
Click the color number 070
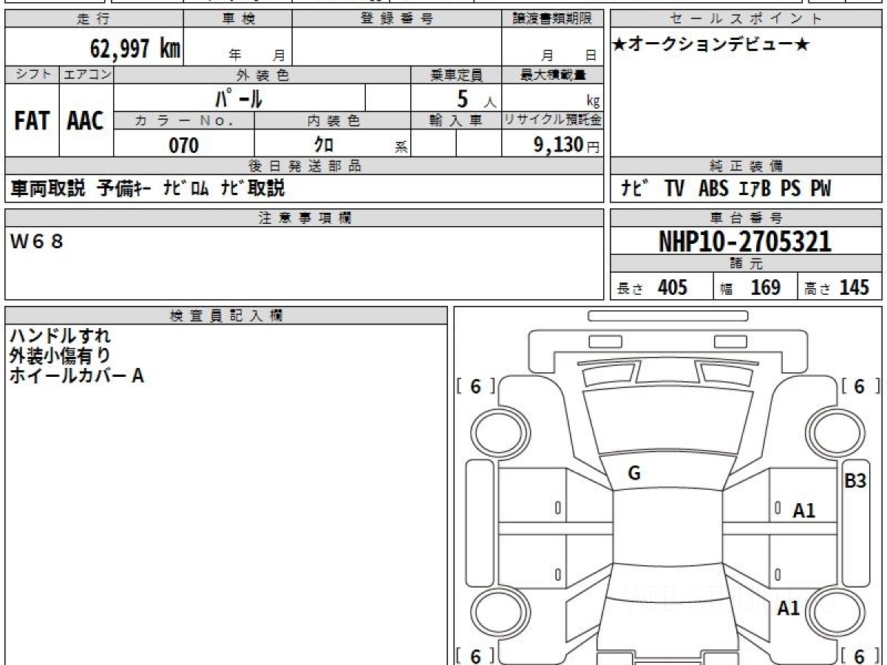184,146
